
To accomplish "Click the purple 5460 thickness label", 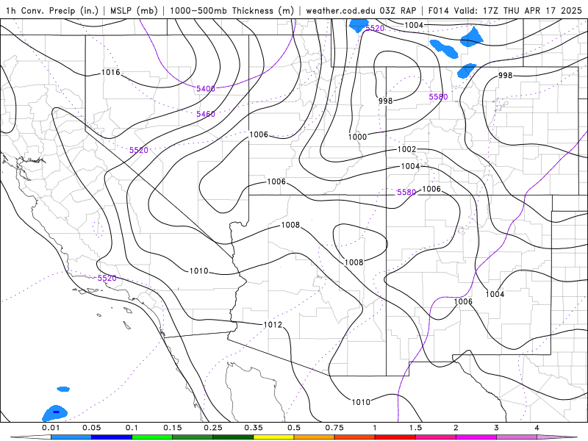I will point(206,114).
